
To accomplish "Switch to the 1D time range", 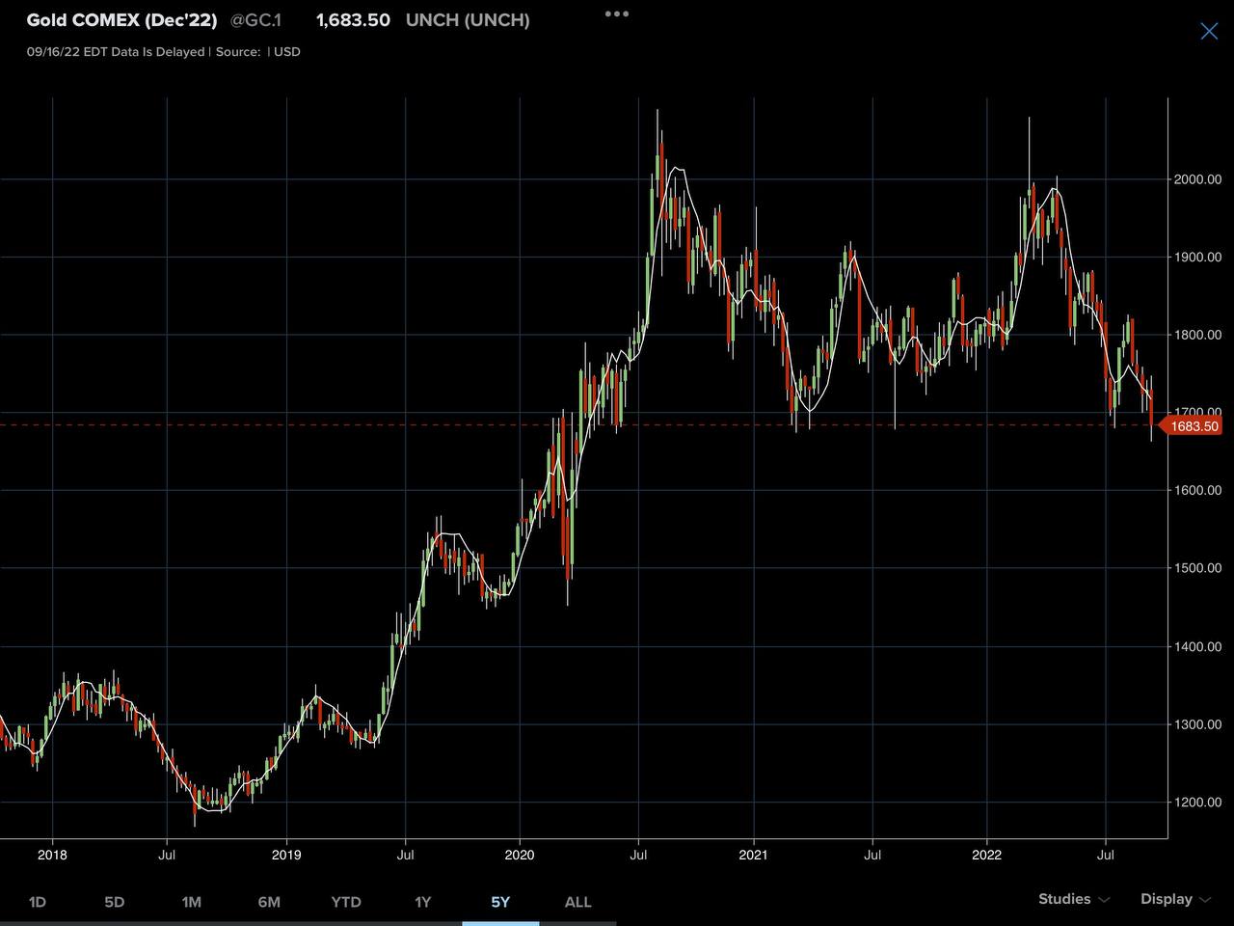I will (38, 902).
